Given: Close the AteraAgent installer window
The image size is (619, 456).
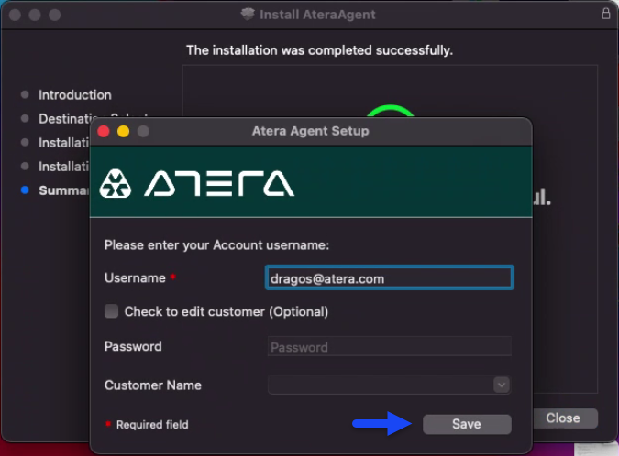Looking at the screenshot, I should (565, 418).
